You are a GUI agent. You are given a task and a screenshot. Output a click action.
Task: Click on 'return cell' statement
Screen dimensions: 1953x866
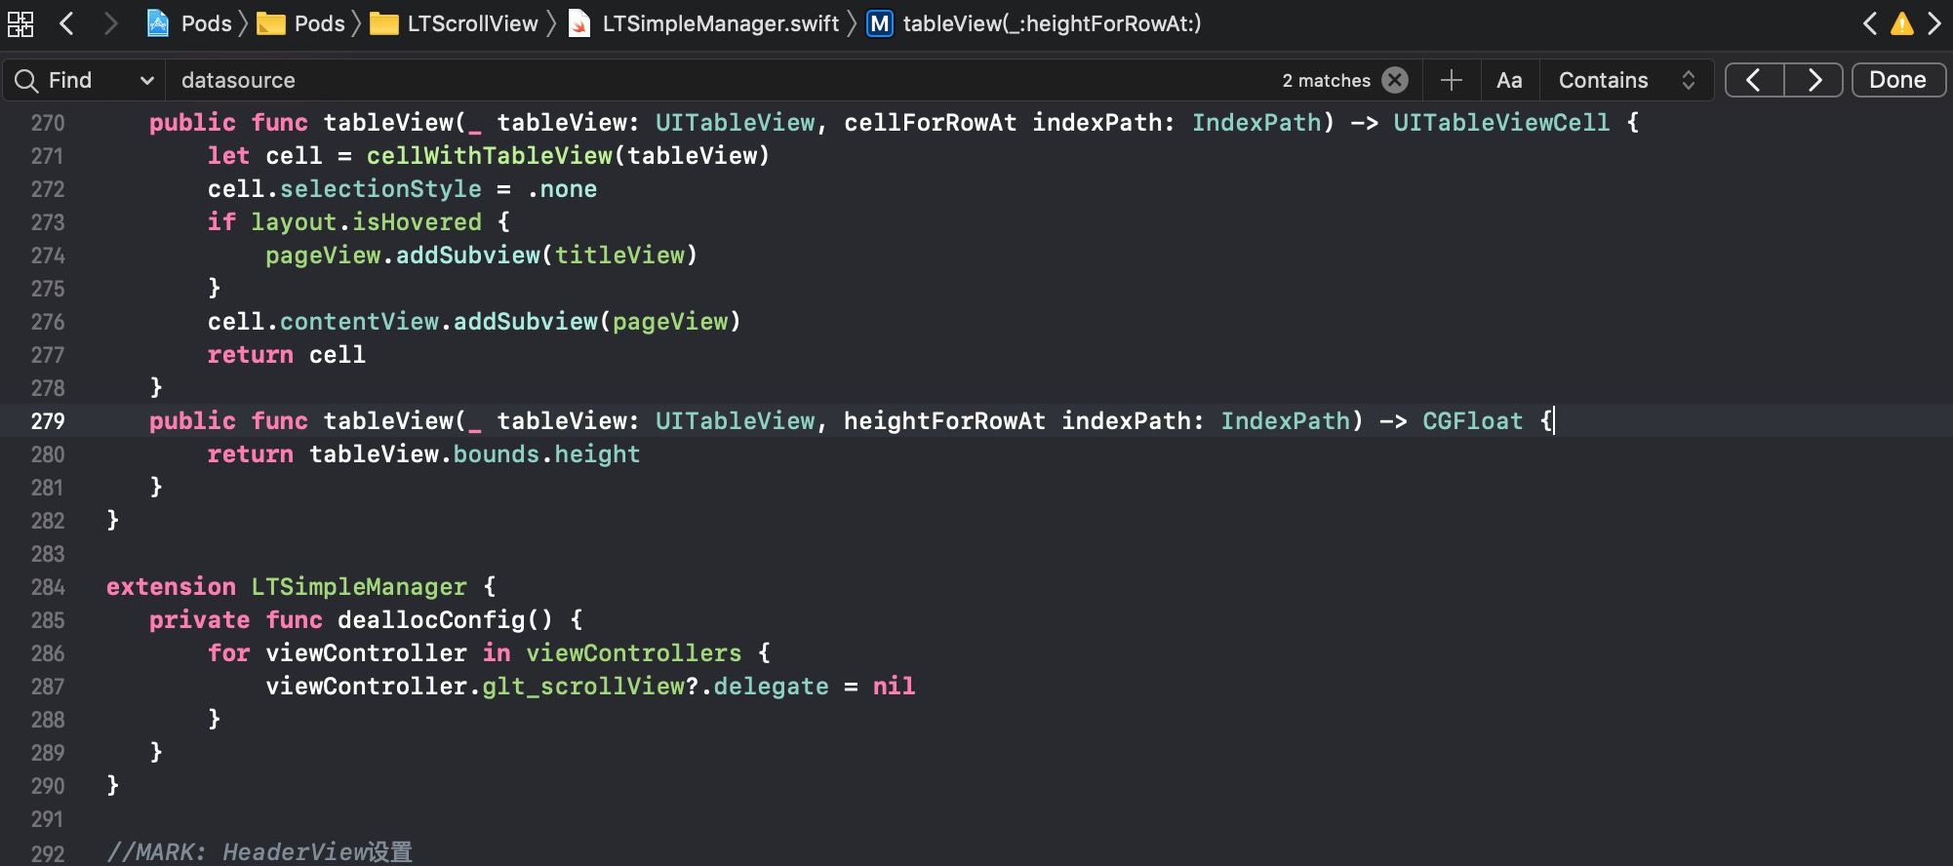pos(286,355)
